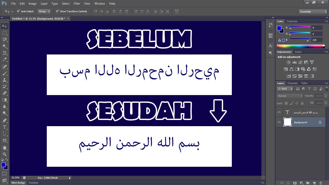Viewport: 329px width, 185px height.
Task: Add a Brightness/Contrast adjustment
Action: tap(288, 62)
